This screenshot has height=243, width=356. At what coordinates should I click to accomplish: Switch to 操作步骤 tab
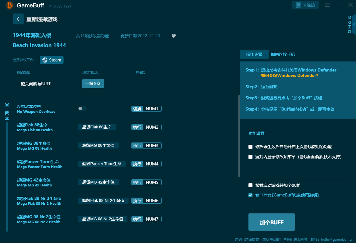pyautogui.click(x=254, y=54)
